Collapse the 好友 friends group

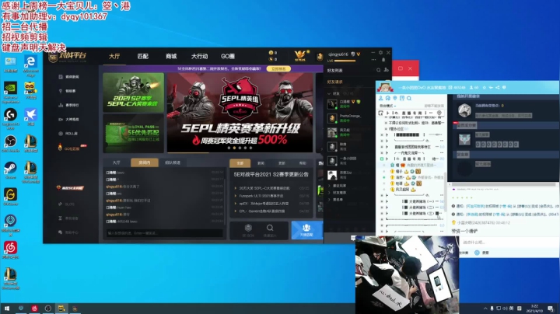[329, 93]
